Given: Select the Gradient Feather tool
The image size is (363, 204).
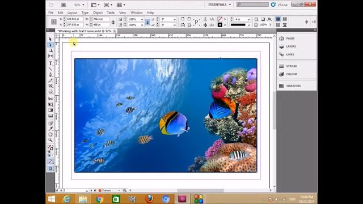Looking at the screenshot, I should tap(50, 116).
